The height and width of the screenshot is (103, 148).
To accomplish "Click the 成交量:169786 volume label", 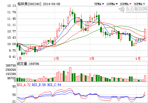I will tap(28, 64).
